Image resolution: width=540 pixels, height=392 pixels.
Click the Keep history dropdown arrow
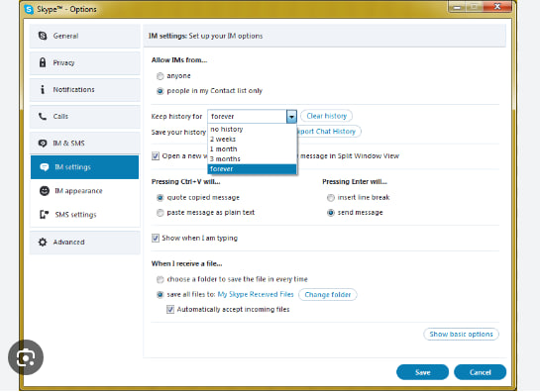pos(291,117)
